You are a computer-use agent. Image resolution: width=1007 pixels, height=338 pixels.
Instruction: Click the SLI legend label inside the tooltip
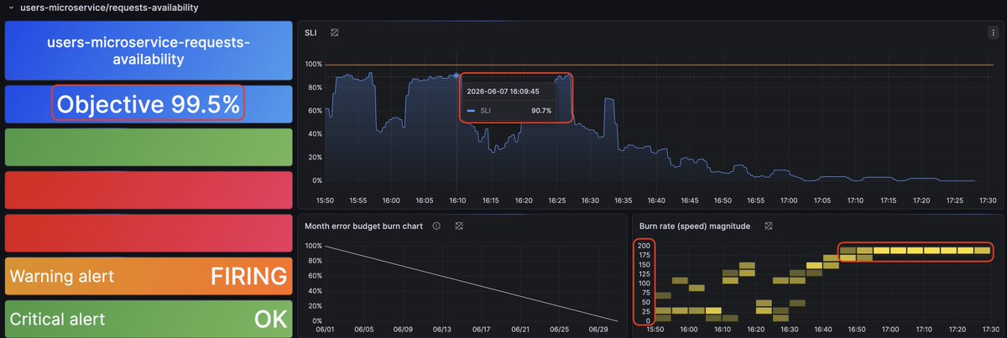coord(486,111)
